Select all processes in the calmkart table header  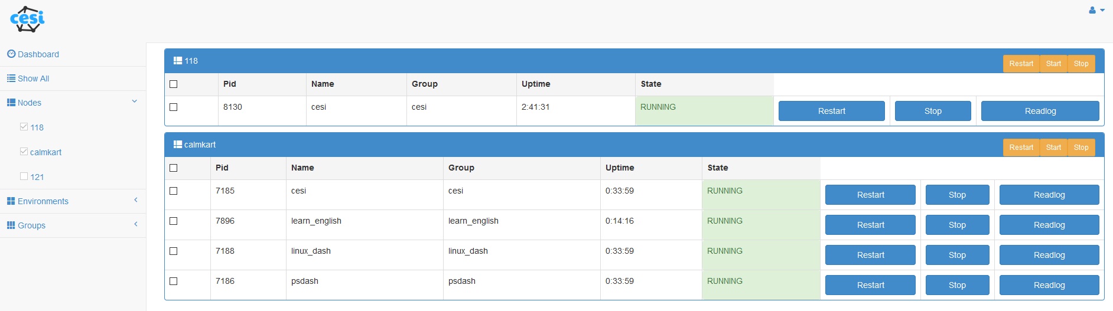point(174,168)
